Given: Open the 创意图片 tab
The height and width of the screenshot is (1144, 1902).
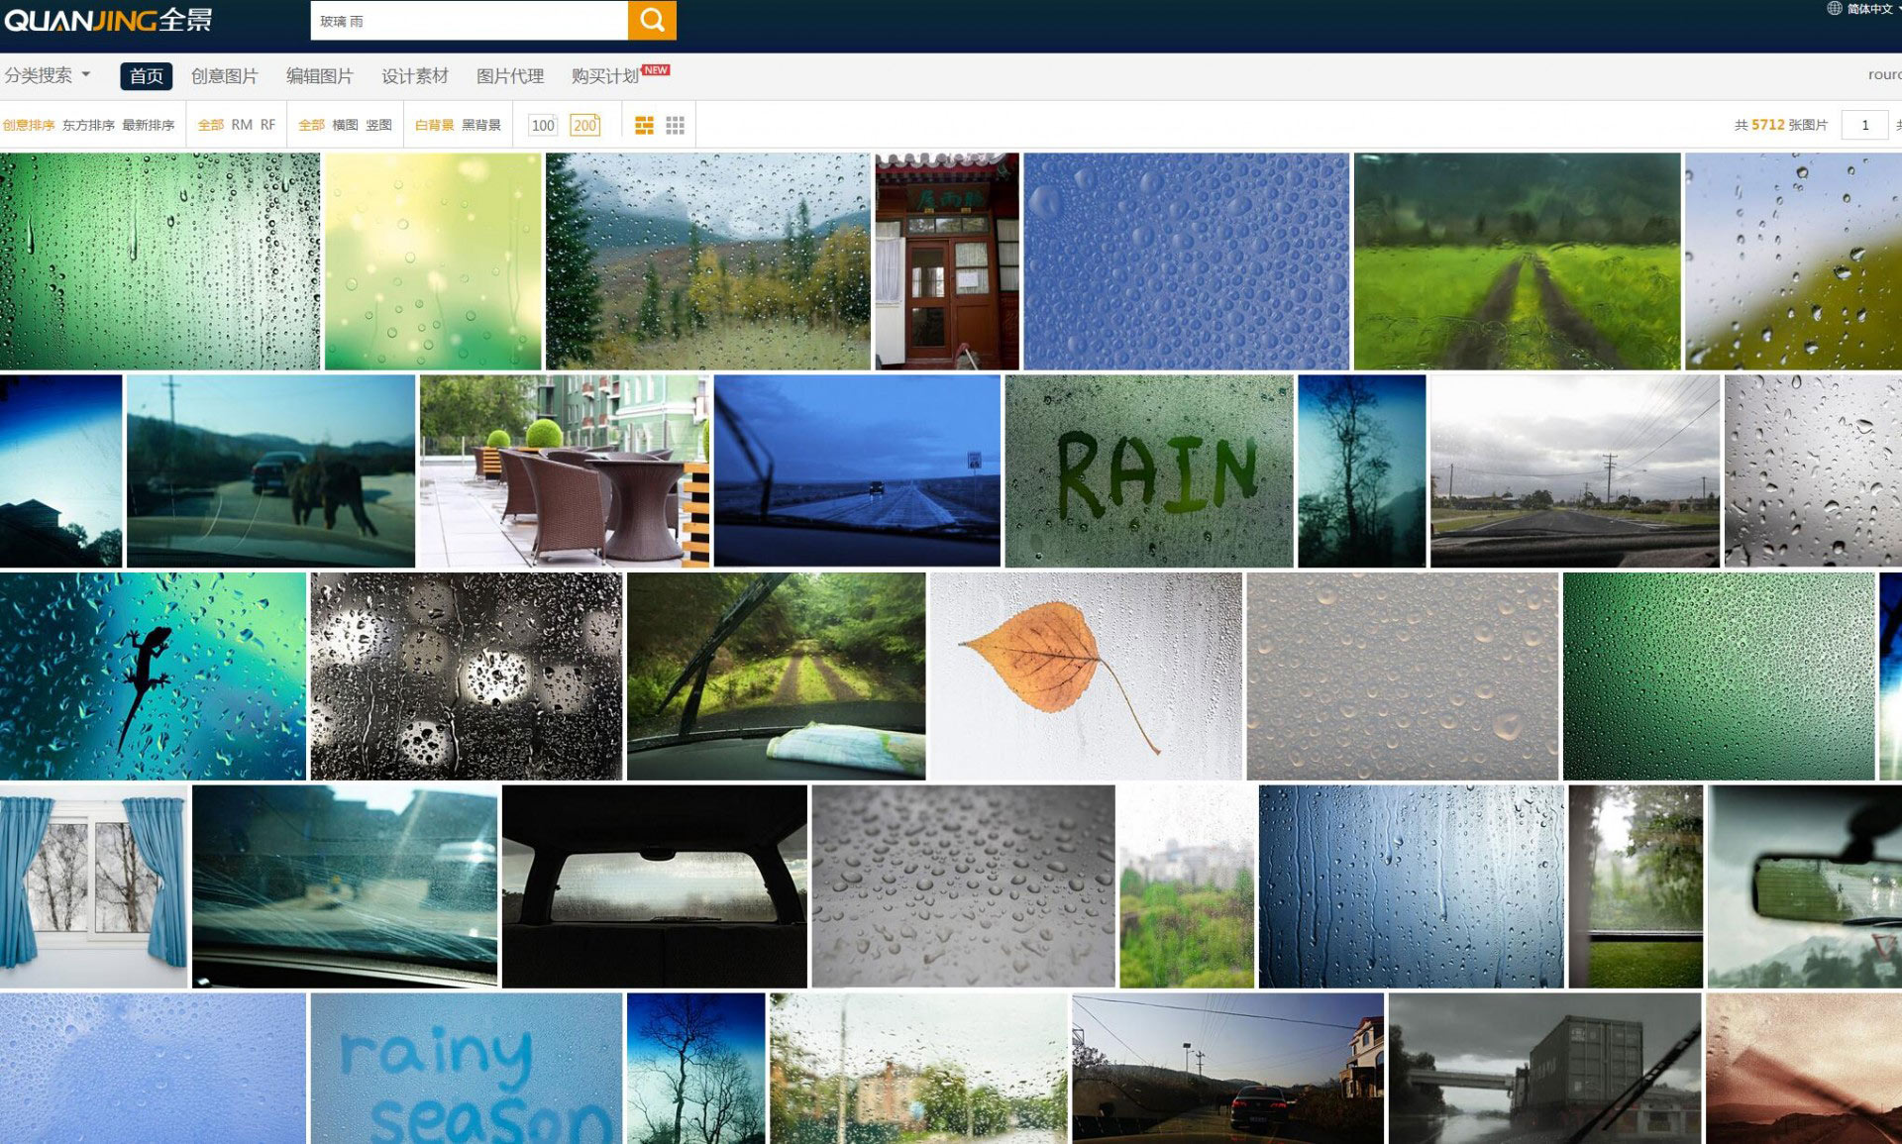Looking at the screenshot, I should (x=224, y=76).
